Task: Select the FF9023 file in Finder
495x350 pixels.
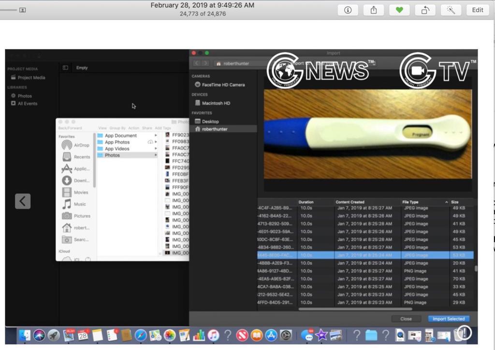Action: click(x=177, y=135)
